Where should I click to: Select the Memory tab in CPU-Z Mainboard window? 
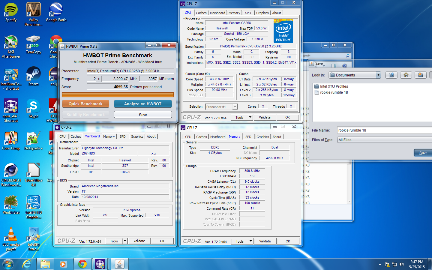[x=109, y=136]
